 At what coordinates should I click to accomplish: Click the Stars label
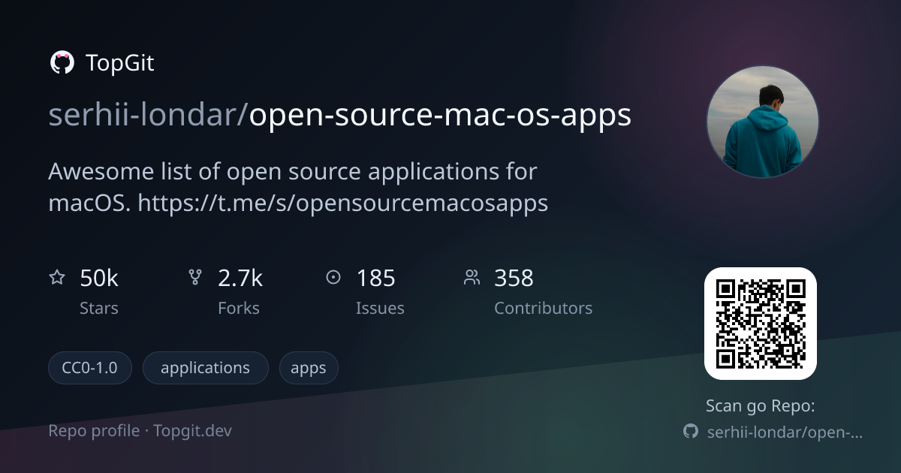point(99,309)
